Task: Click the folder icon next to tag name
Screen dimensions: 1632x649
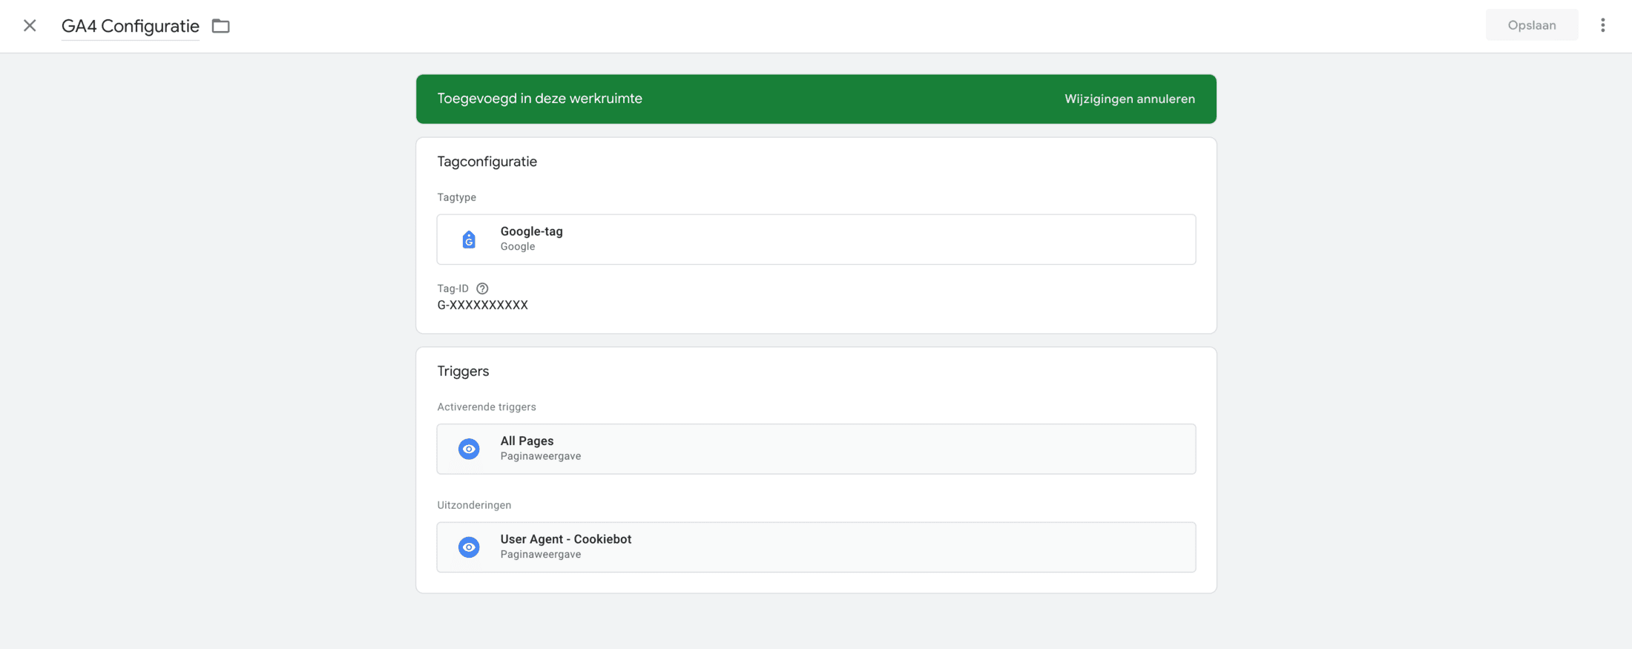Action: point(220,26)
